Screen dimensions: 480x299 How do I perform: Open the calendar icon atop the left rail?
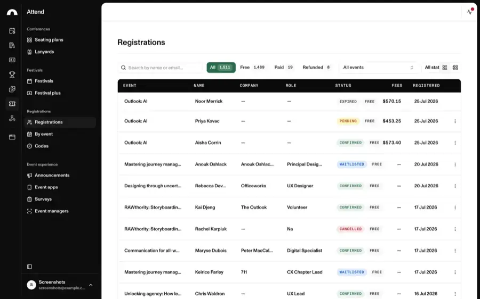[12, 30]
